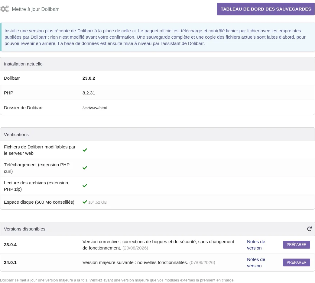Refresh the Versions disponibles list
Image resolution: width=315 pixels, height=283 pixels.
(309, 229)
